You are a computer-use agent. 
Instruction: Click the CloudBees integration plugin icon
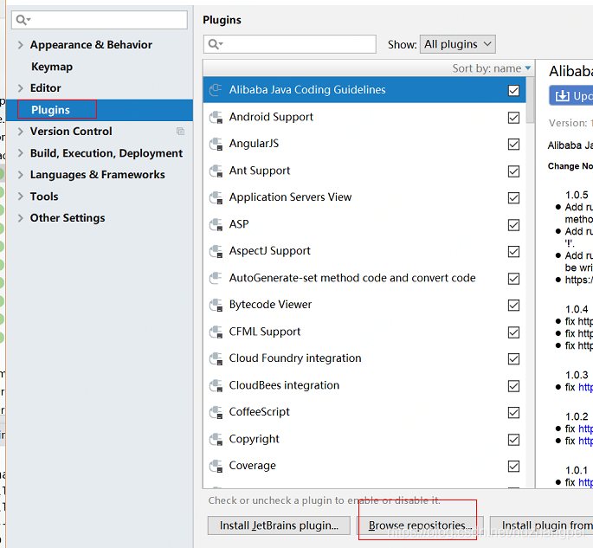pos(216,386)
